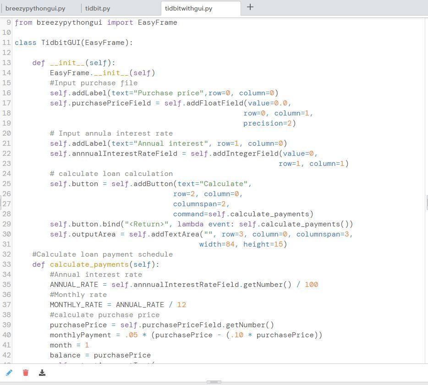The image size is (428, 385).
Task: Click the '__init__' method name on line 13
Action: click(67, 63)
